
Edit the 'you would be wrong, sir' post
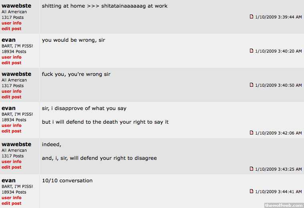pos(12,63)
